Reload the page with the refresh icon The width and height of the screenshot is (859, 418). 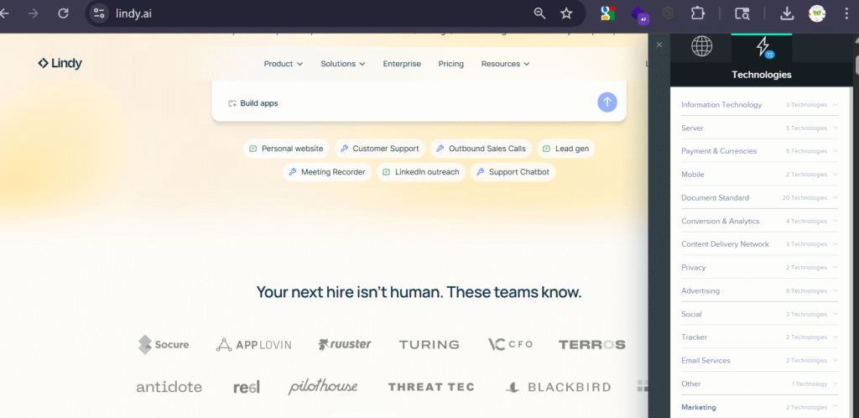coord(63,13)
